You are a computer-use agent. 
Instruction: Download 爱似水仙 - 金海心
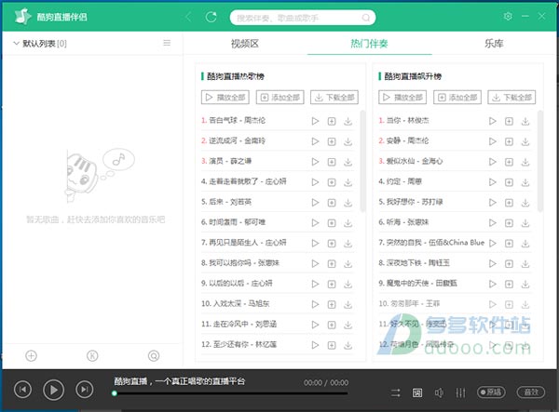(x=525, y=162)
